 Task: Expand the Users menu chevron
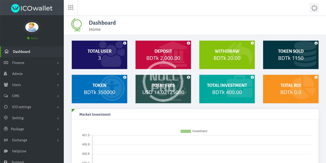pyautogui.click(x=58, y=85)
